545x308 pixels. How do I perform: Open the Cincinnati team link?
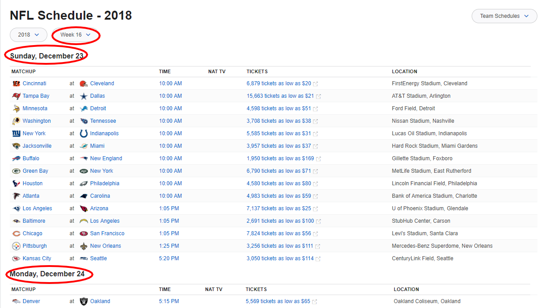click(x=34, y=83)
